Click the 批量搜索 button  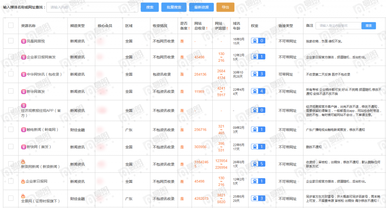tap(174, 7)
